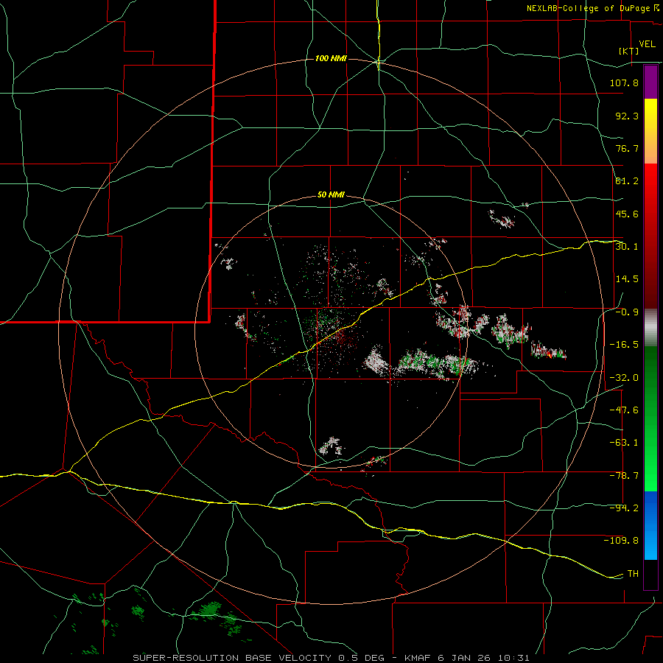Click the -78.7 scale value
663x663 pixels.
pyautogui.click(x=624, y=476)
